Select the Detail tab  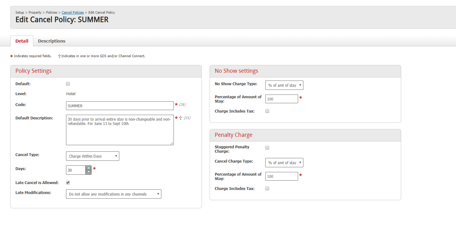(x=22, y=41)
